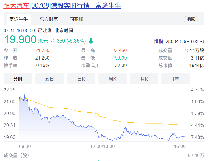Click the 总市值 value 1944亿
This screenshot has width=212, height=161.
click(197, 65)
